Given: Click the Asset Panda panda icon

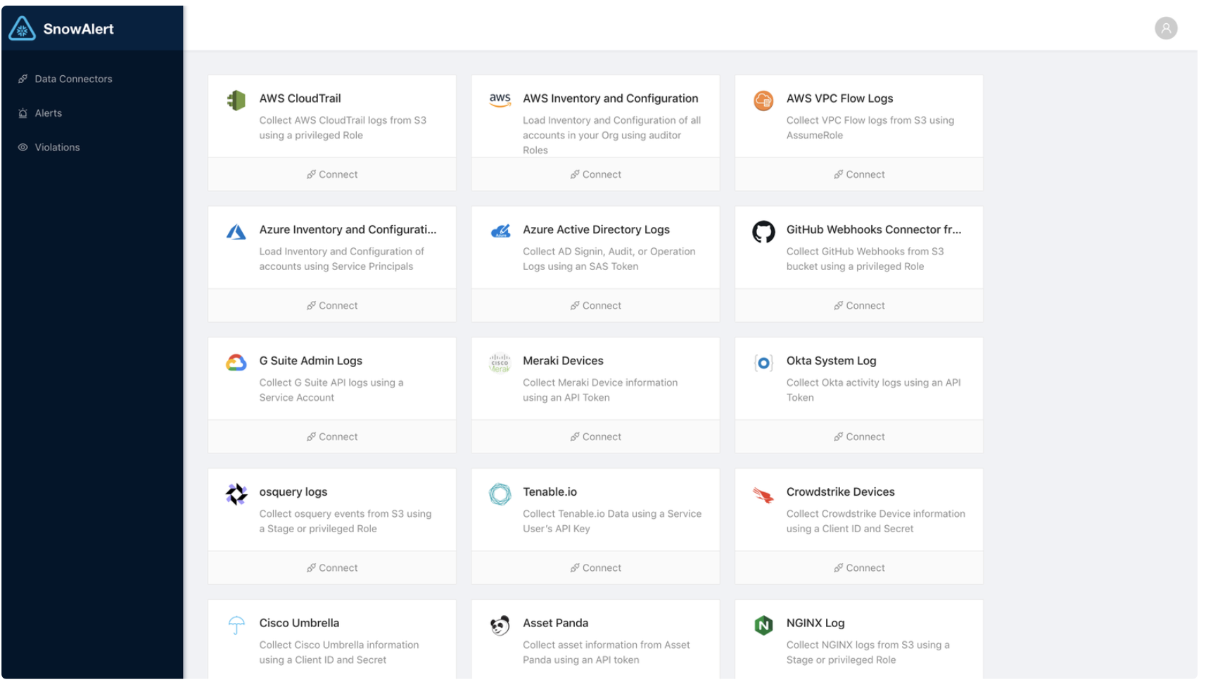Looking at the screenshot, I should (x=500, y=624).
